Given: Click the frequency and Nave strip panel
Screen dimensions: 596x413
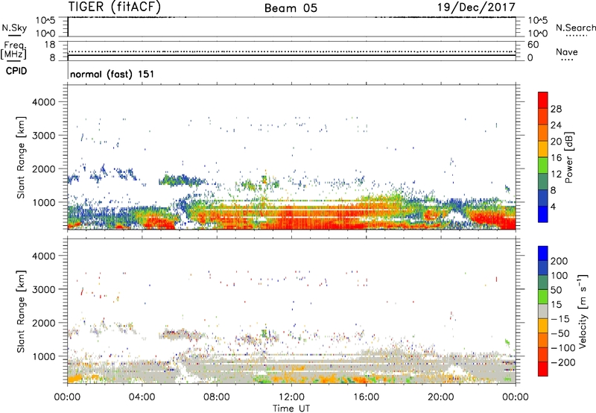Looking at the screenshot, I should [291, 51].
